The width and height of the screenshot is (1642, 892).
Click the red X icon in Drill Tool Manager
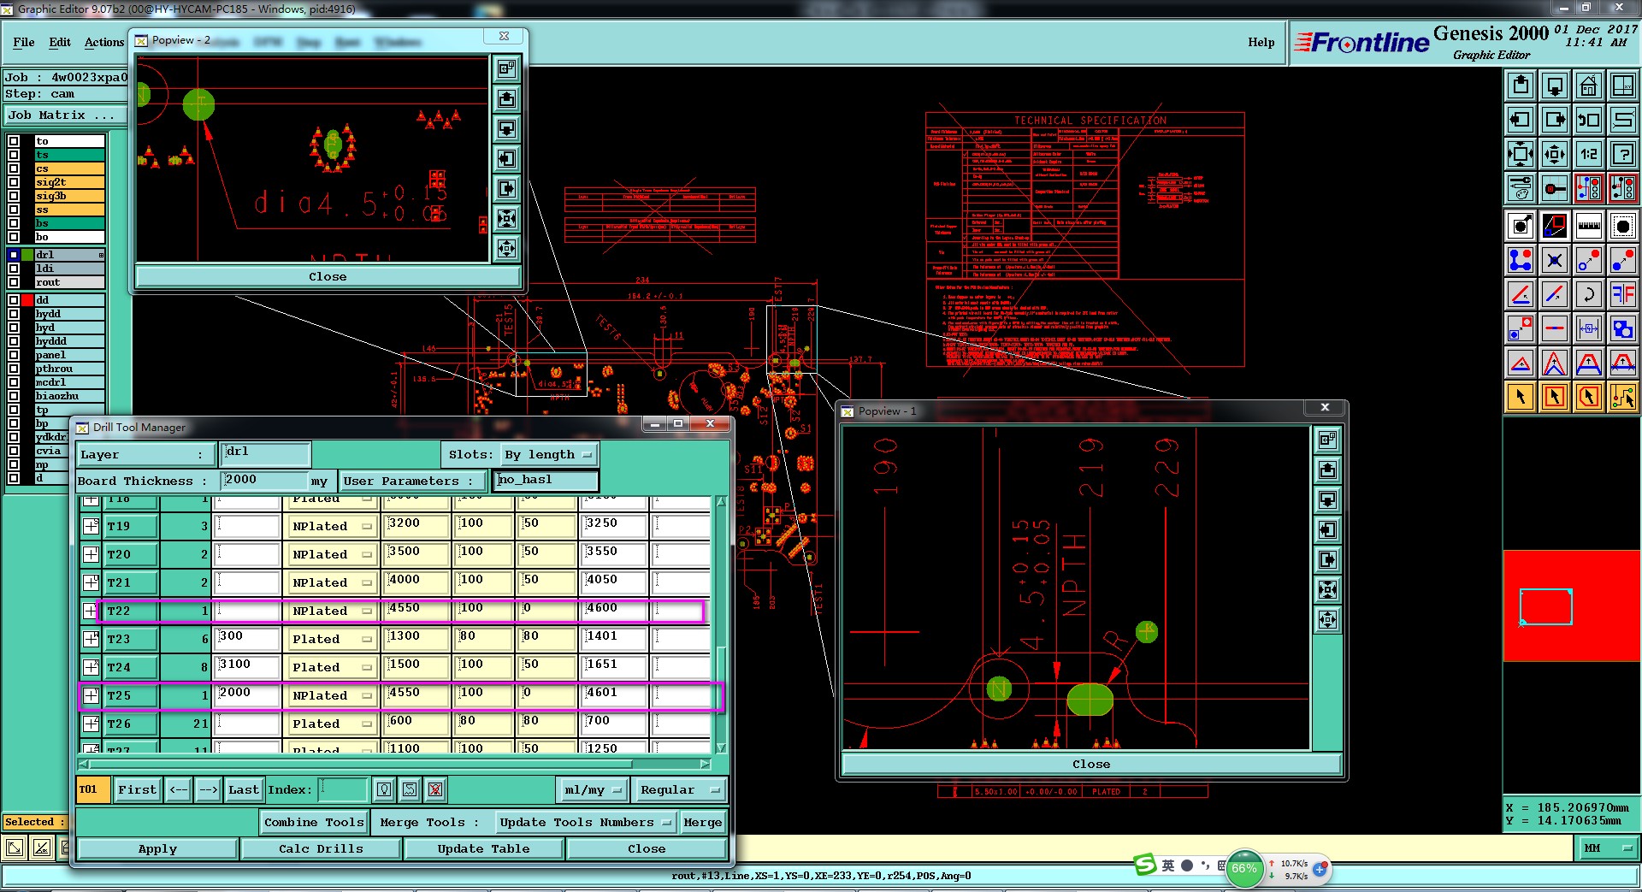click(x=435, y=789)
